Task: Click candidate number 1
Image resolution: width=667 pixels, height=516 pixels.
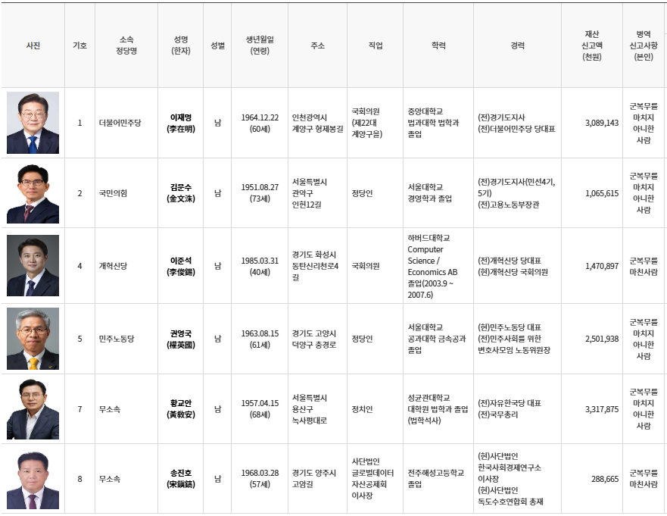Action: 79,123
